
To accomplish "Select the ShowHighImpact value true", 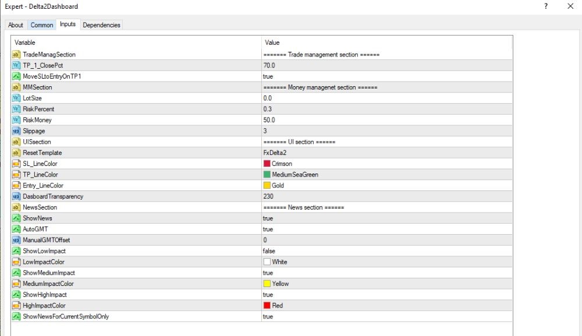I will [x=268, y=295].
